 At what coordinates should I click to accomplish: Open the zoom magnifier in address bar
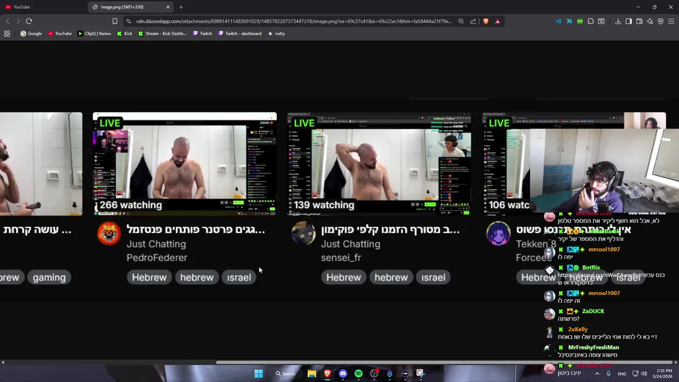[x=461, y=21]
